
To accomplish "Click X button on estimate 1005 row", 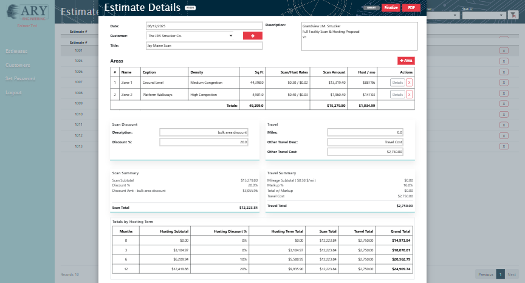I will [x=504, y=61].
